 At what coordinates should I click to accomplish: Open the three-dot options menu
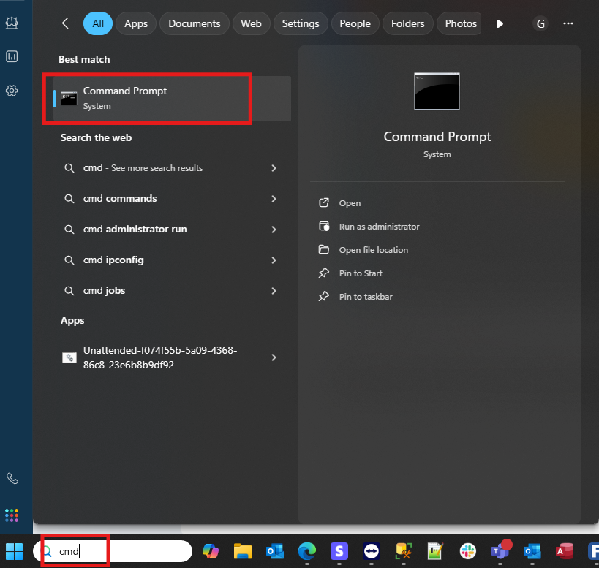[x=568, y=23]
